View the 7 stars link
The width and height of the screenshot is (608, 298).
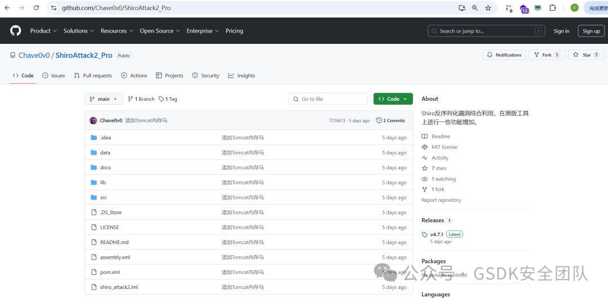point(434,168)
